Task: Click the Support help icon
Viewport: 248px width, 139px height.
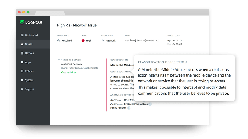Action: pos(22,89)
